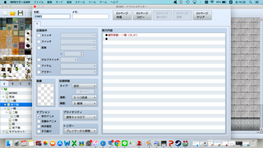Screen dimensions: 263x148
Task: Open LINE app in the dock
Action: tap(125, 143)
